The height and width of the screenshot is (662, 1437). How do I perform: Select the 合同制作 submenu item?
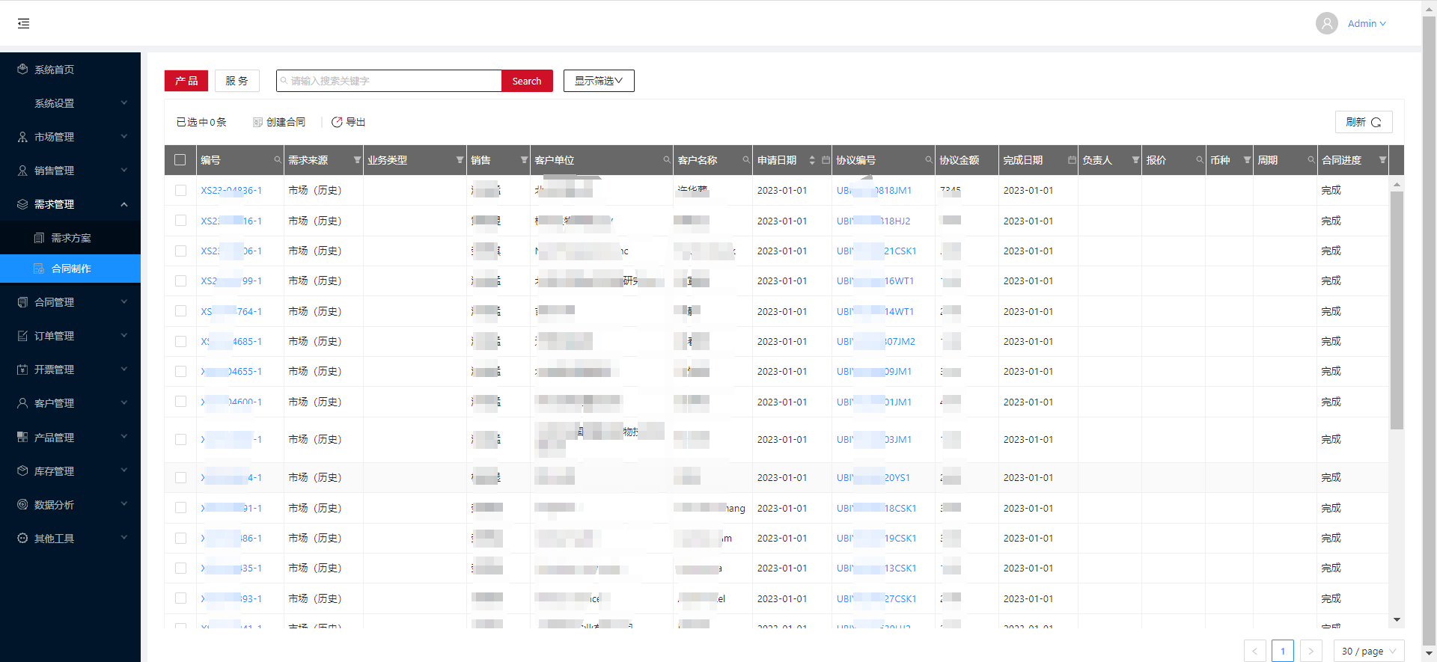click(x=70, y=269)
